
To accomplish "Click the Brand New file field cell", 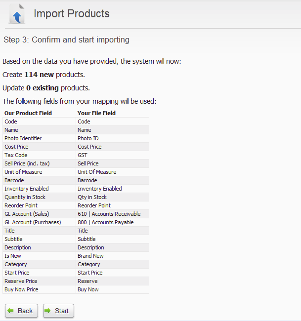I will click(112, 256).
